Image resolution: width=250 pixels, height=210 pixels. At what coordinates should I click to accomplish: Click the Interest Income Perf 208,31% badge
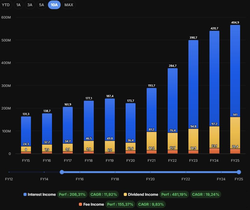[72, 195]
